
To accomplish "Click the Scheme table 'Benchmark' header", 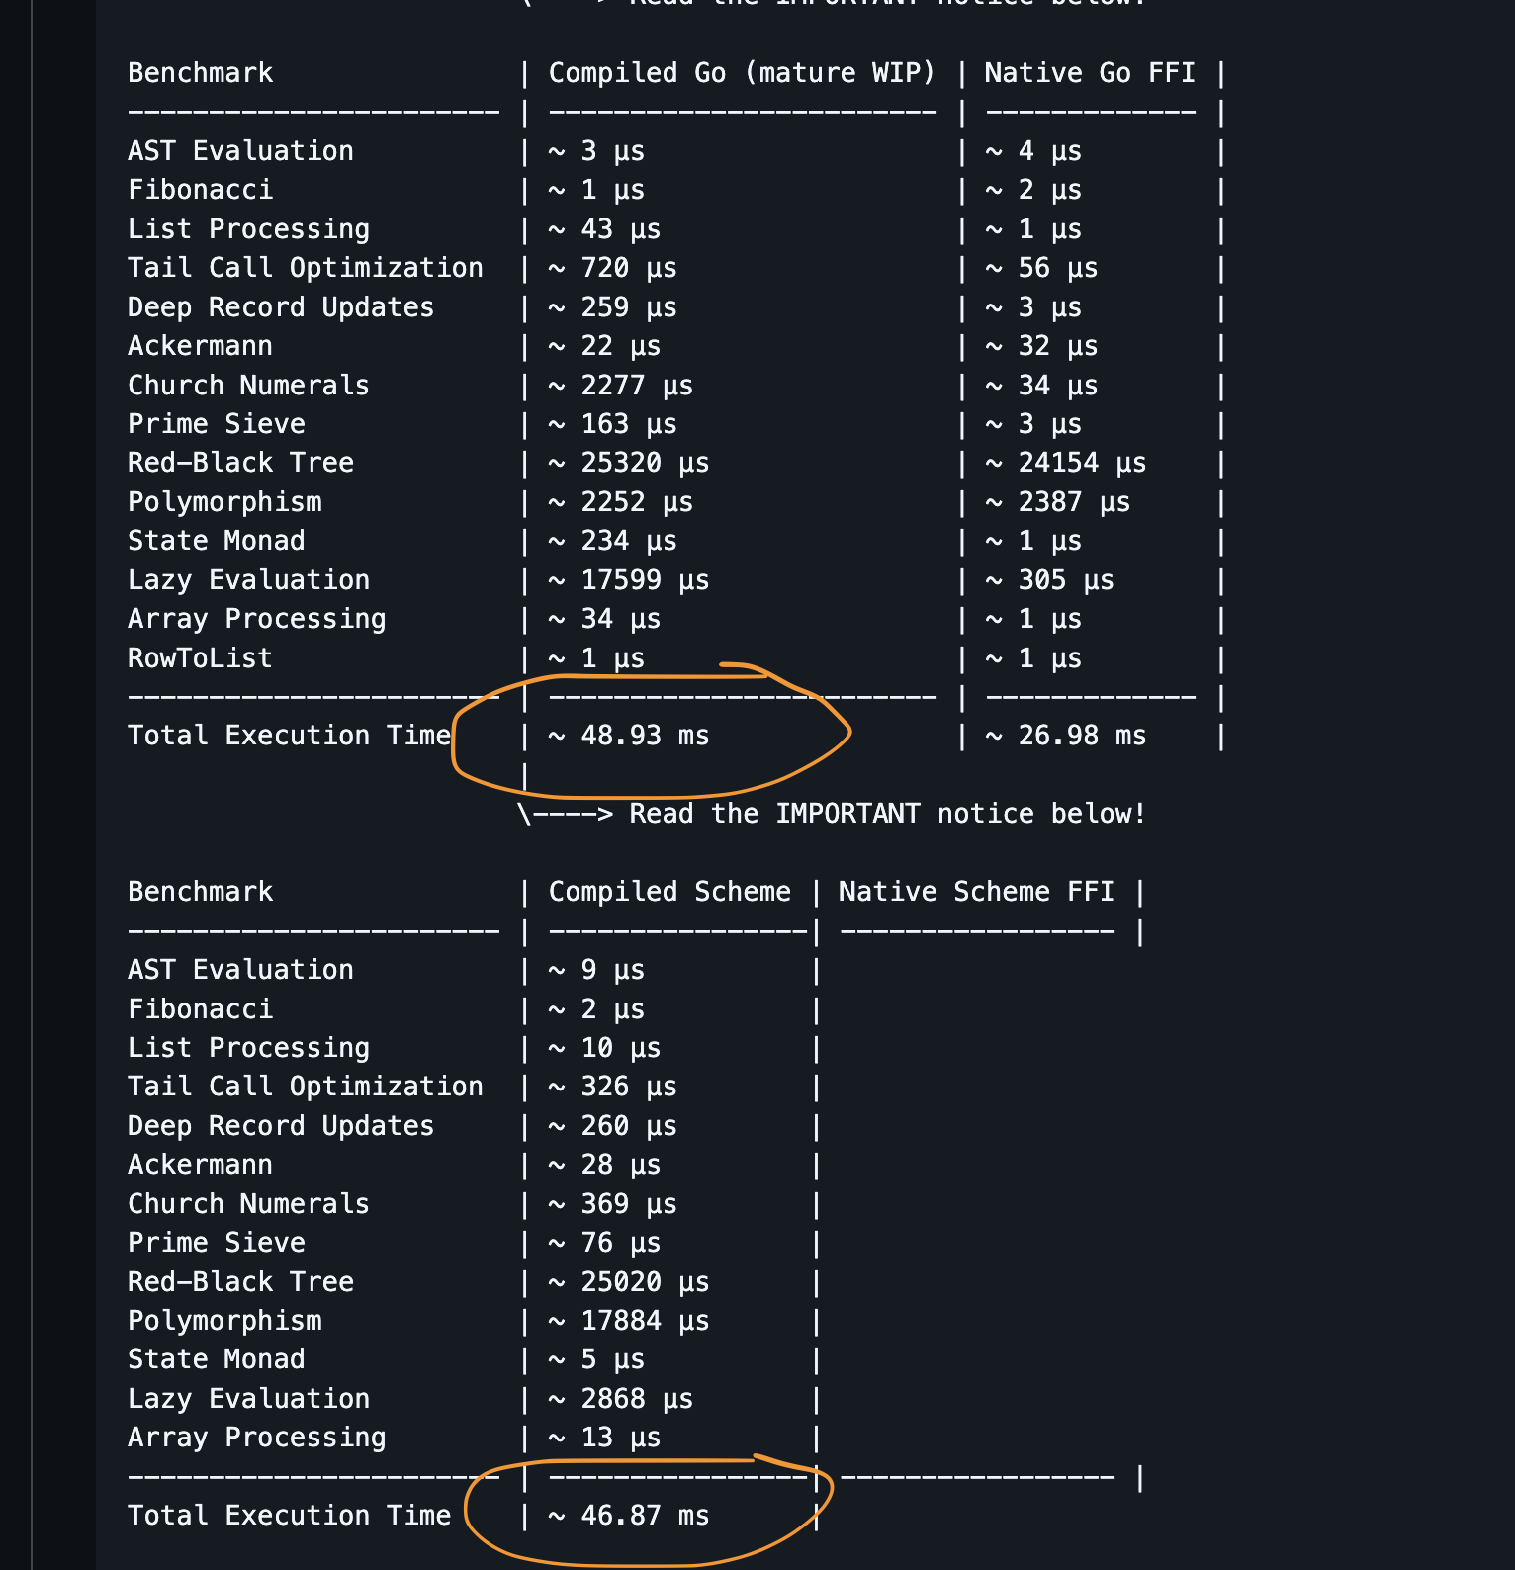I will point(200,892).
